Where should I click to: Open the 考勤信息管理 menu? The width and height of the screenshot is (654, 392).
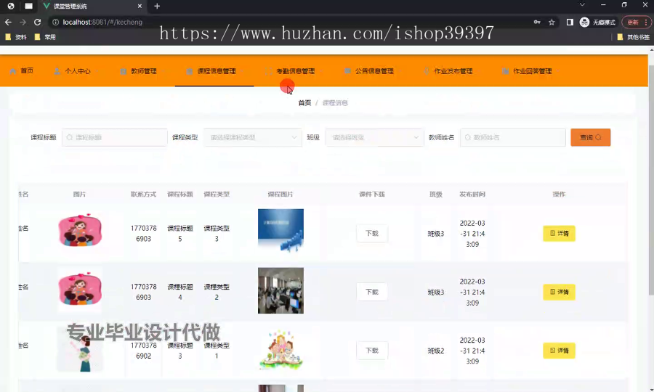294,71
